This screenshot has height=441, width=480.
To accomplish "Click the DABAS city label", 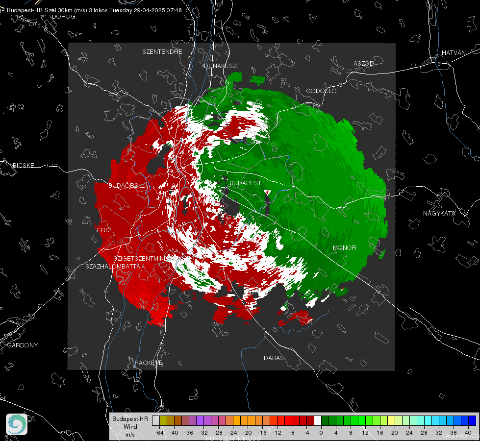I will (x=274, y=358).
